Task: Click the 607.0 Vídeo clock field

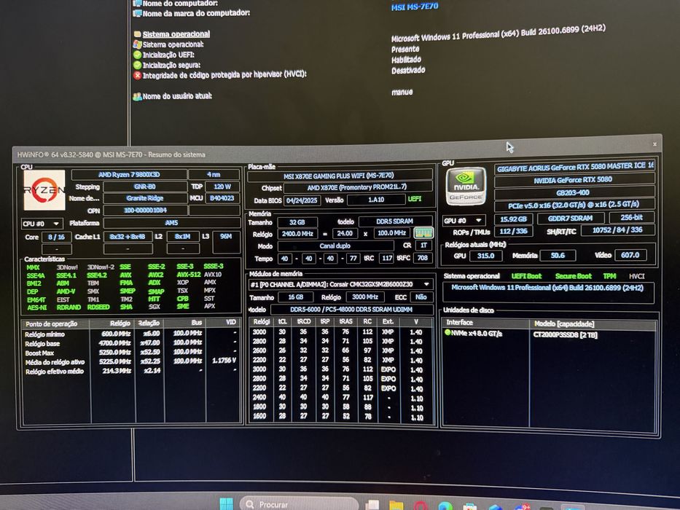Action: pos(630,255)
